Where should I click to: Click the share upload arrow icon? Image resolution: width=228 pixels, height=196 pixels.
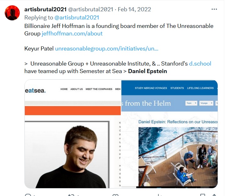[x=214, y=195]
